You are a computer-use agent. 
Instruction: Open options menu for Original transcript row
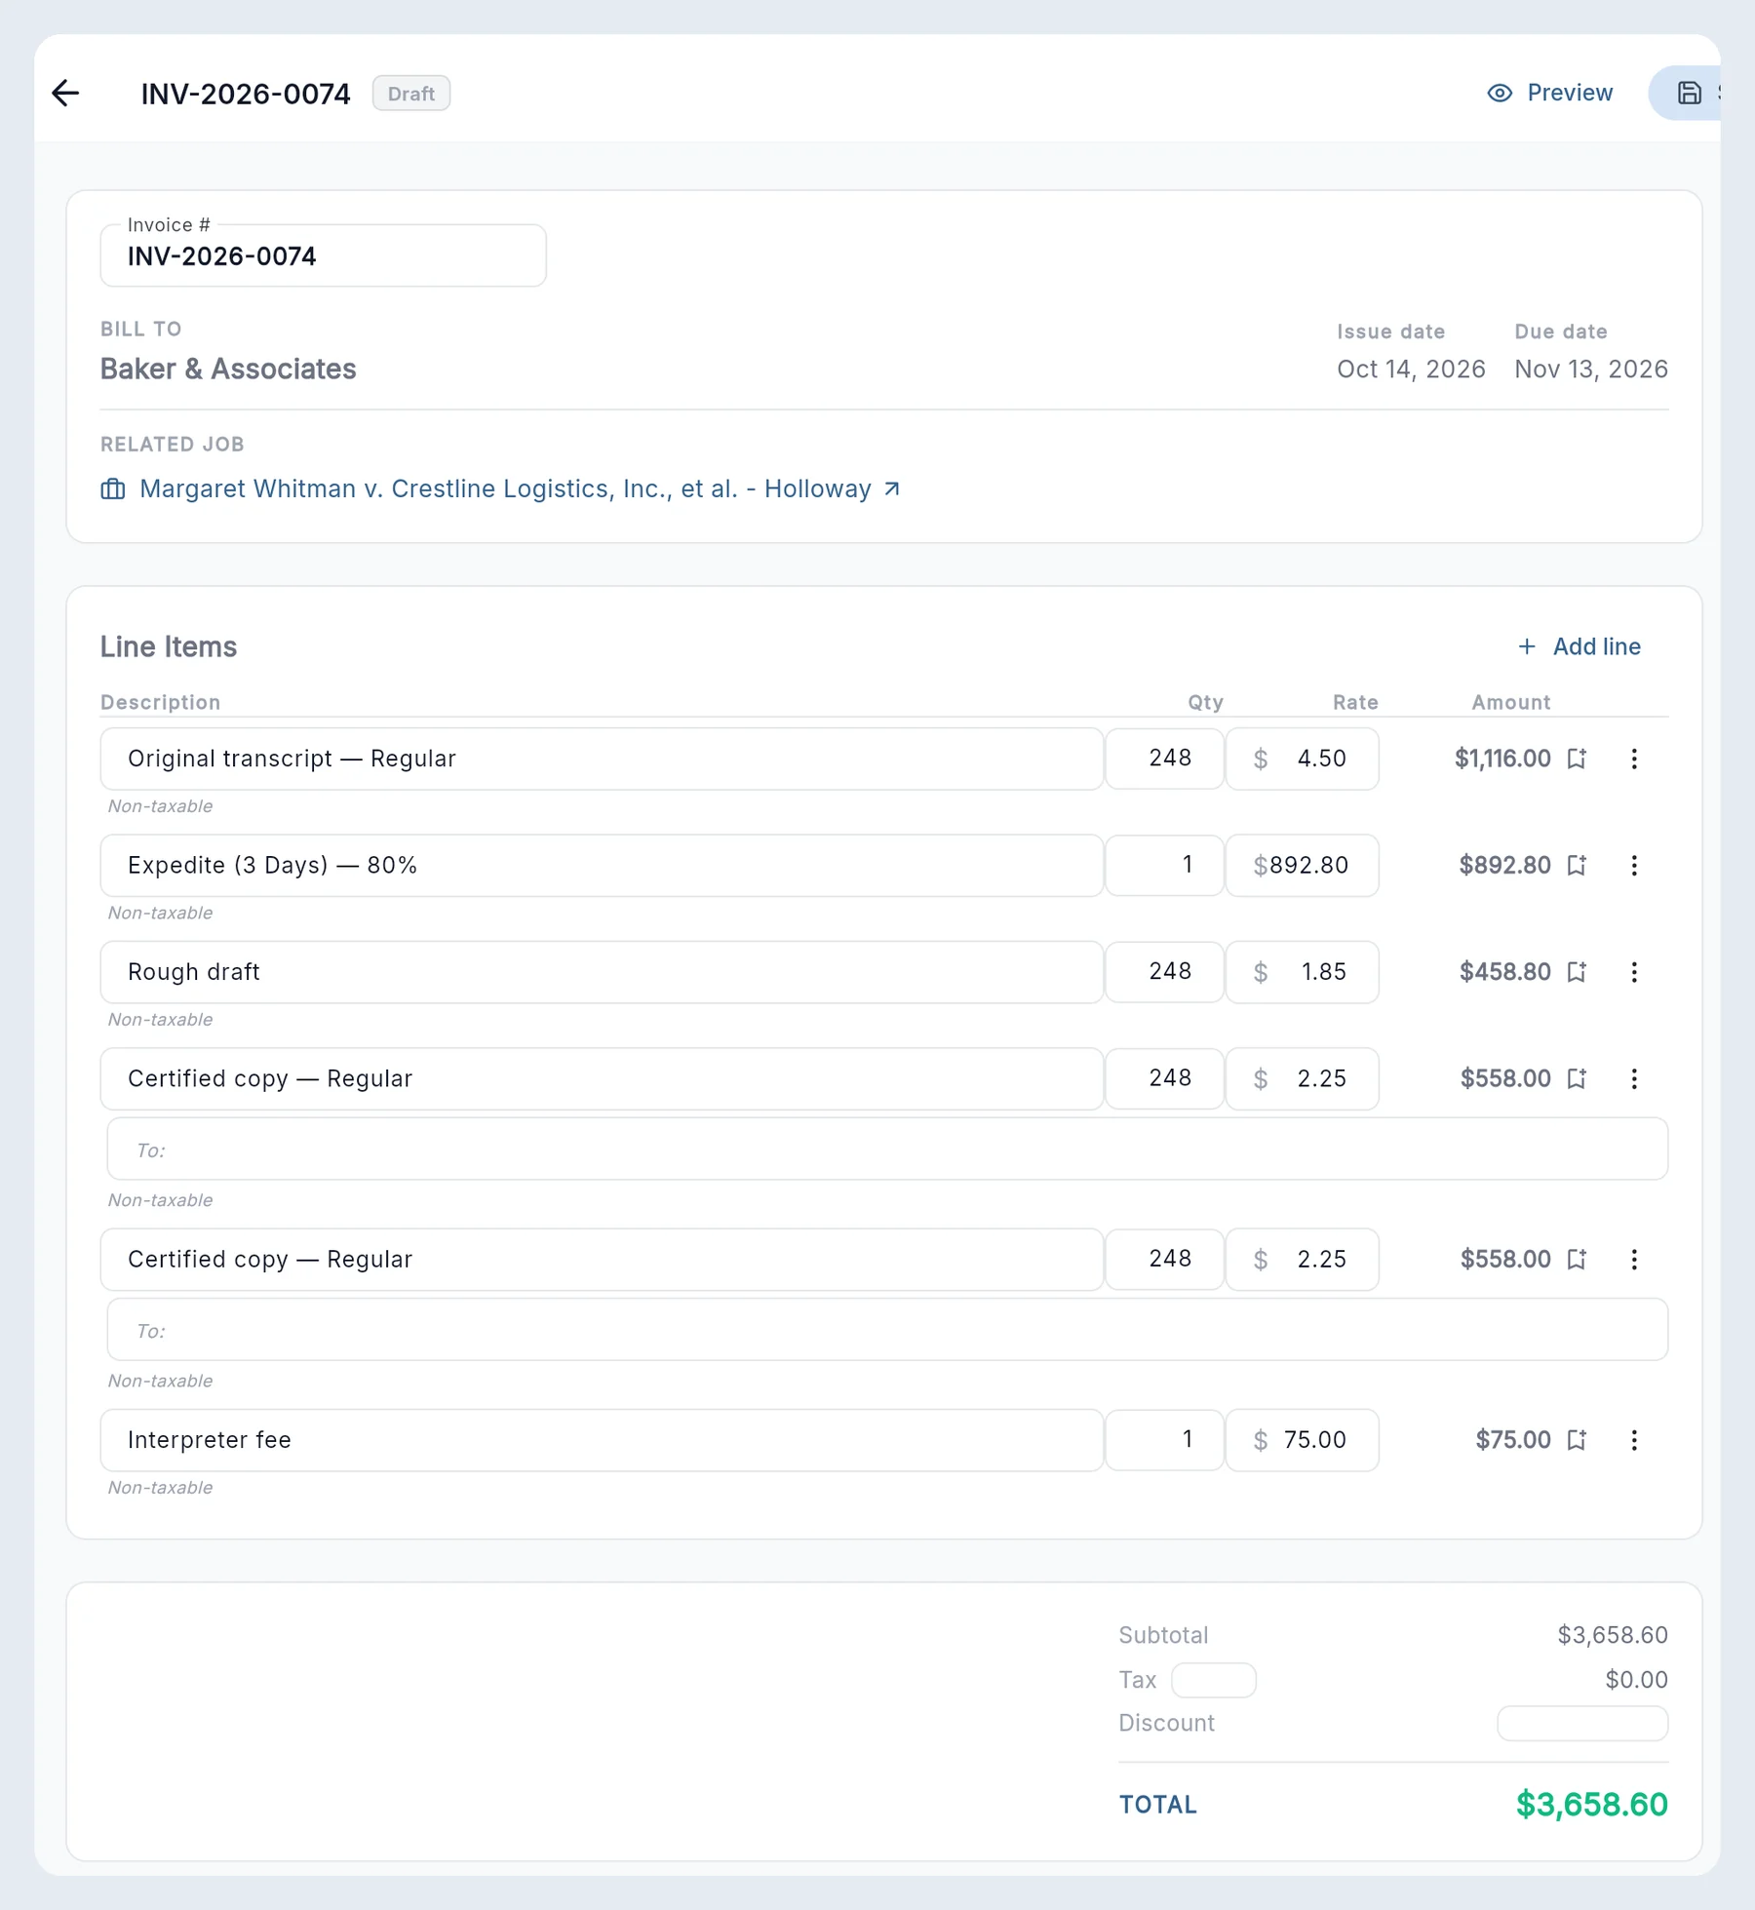pos(1634,759)
